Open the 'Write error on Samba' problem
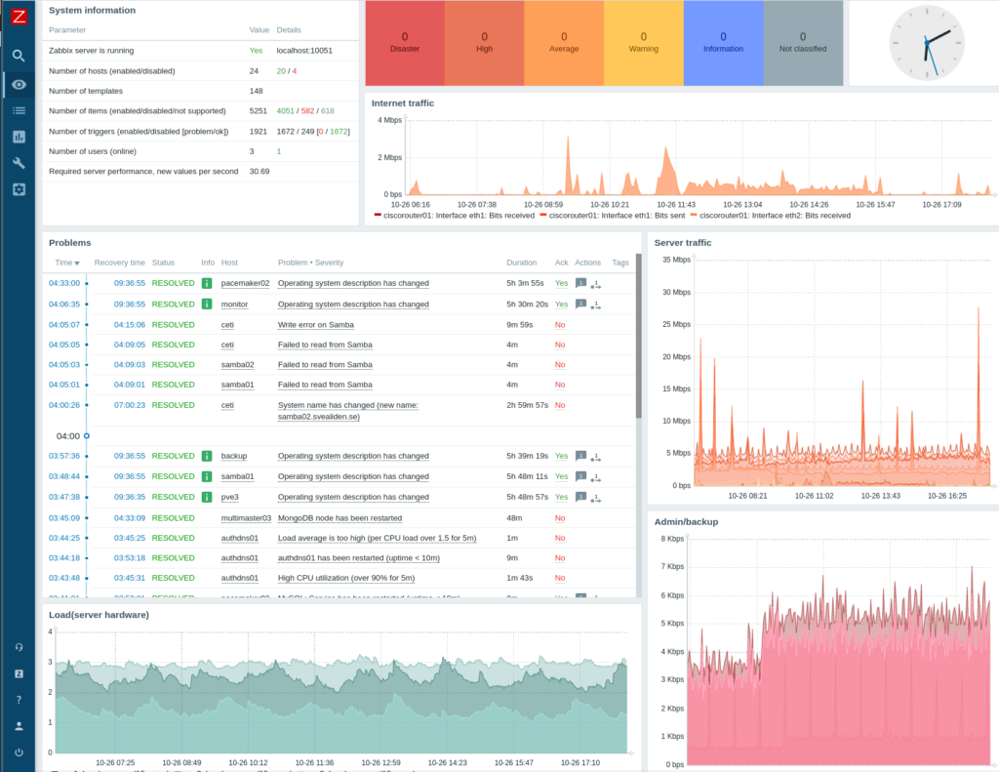 315,324
